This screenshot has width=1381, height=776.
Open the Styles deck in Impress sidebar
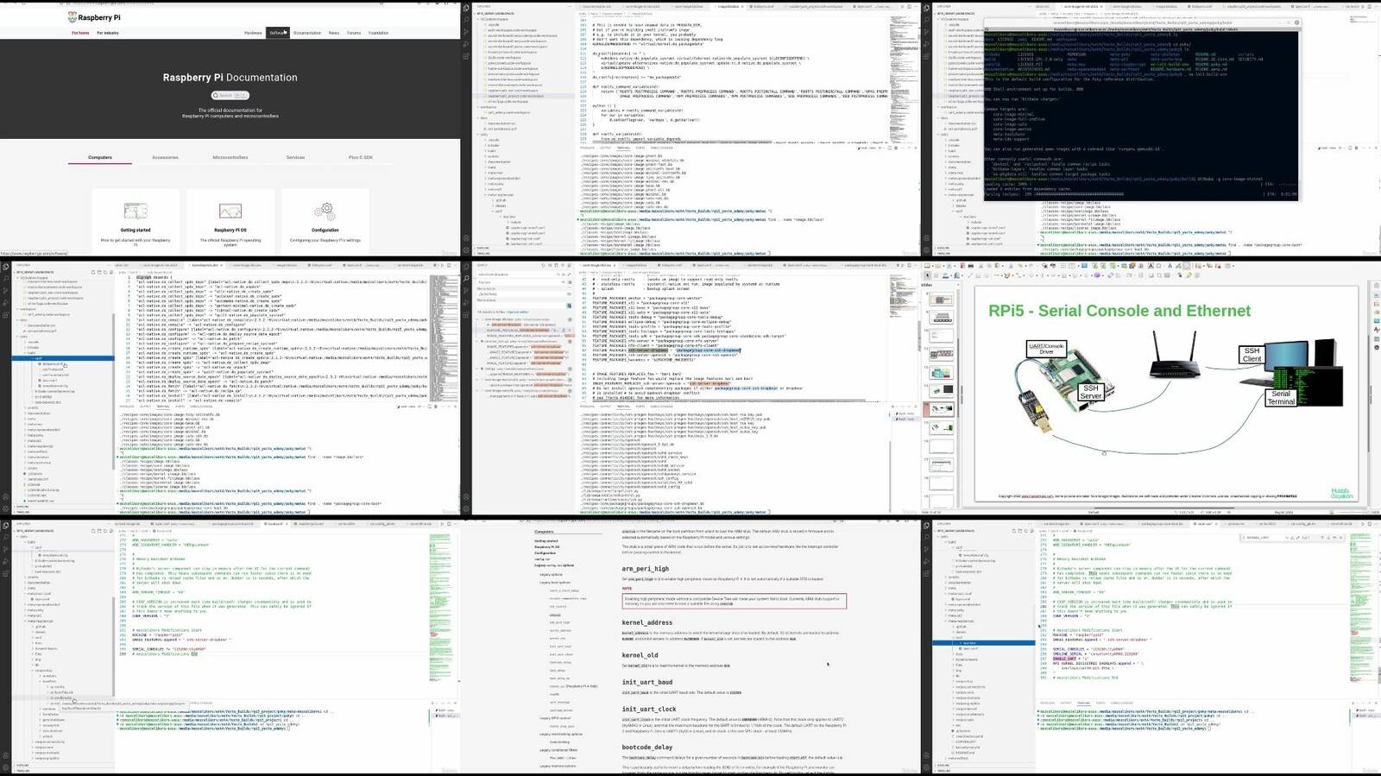tap(1377, 329)
